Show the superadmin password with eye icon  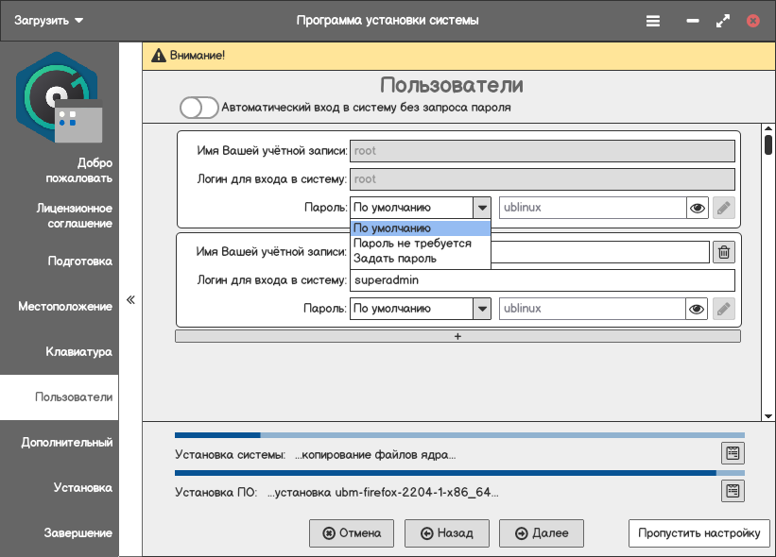(x=698, y=309)
